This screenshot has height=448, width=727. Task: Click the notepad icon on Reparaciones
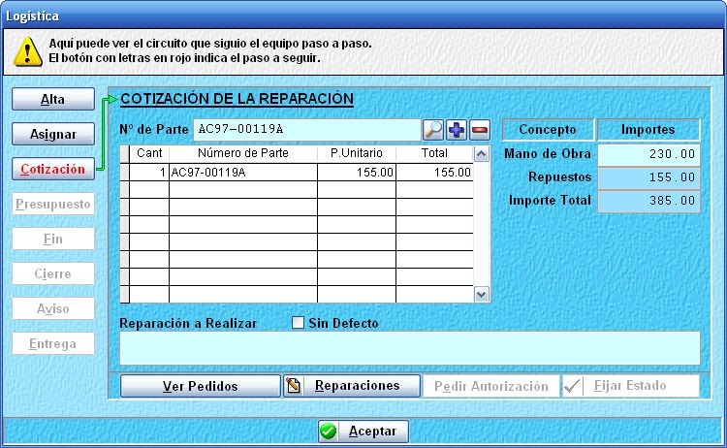pyautogui.click(x=294, y=386)
